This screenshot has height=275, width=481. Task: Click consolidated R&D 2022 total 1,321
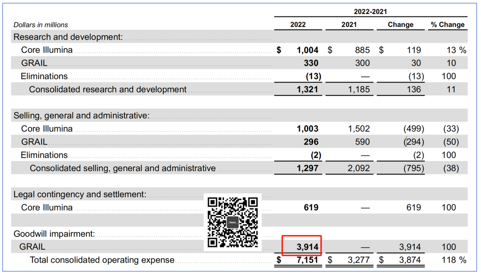click(x=307, y=90)
